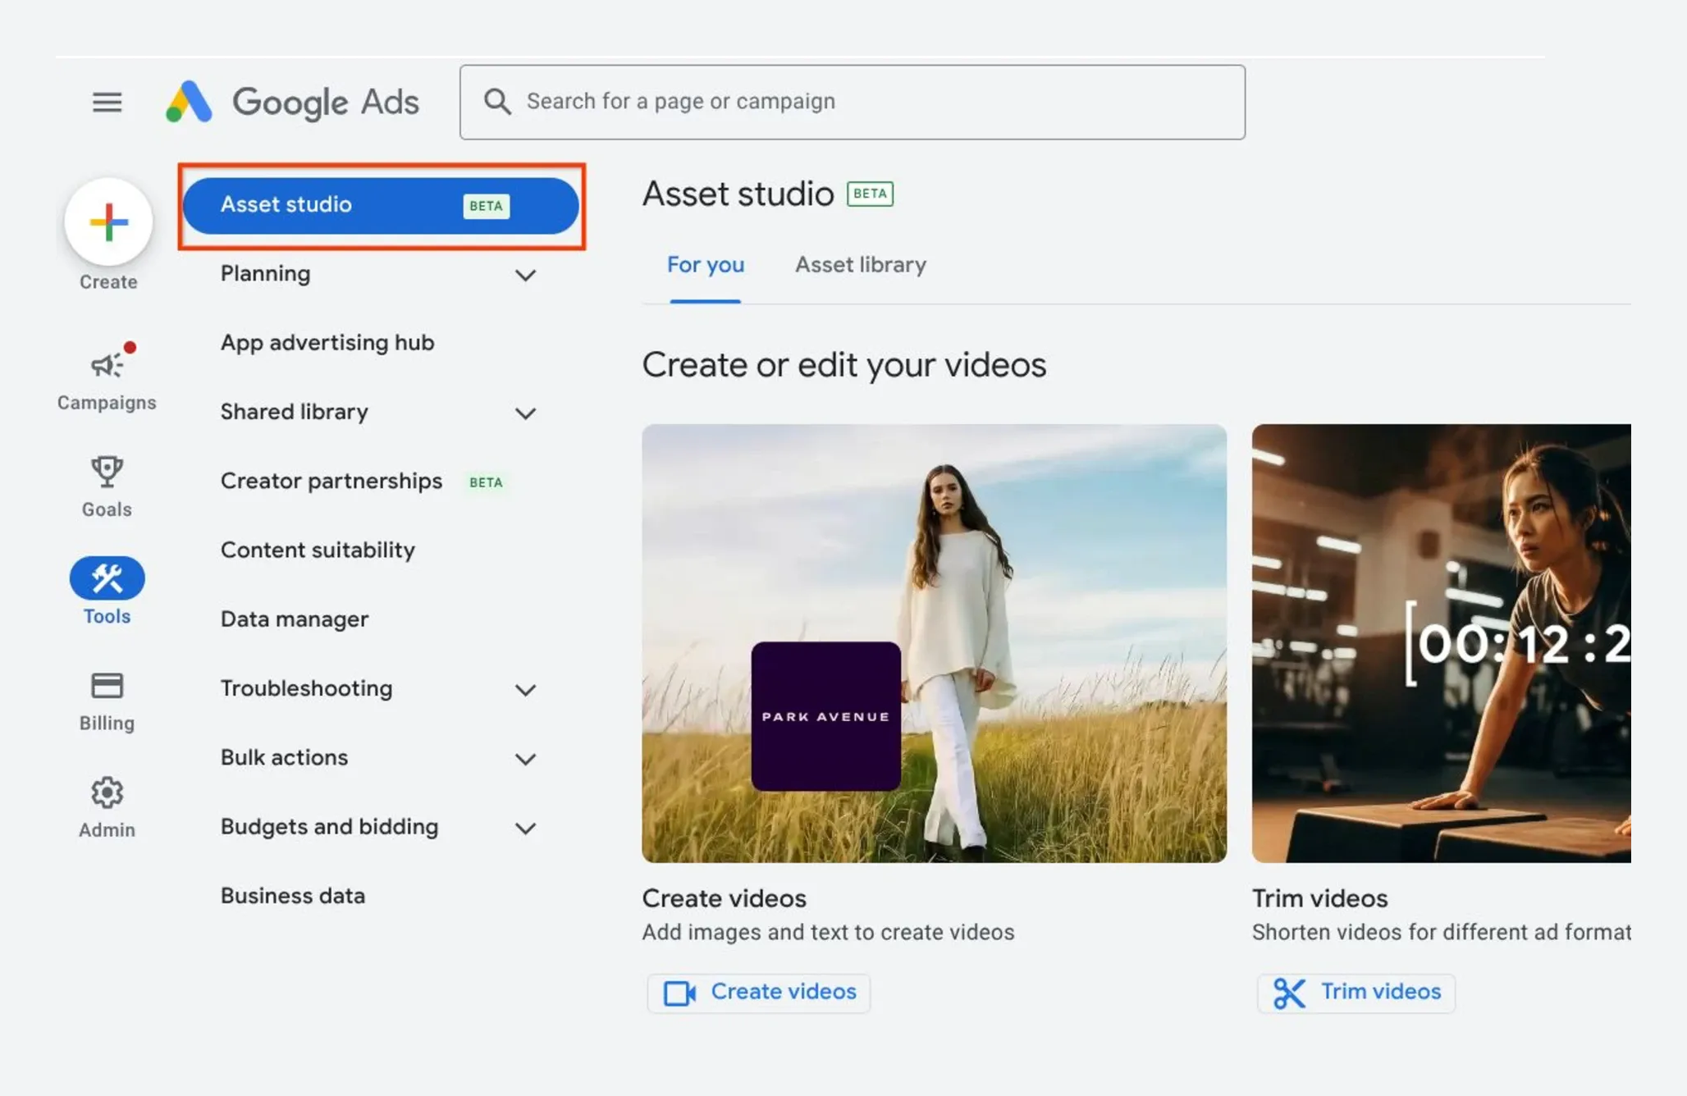
Task: Click the Create videos button
Action: [x=759, y=993]
